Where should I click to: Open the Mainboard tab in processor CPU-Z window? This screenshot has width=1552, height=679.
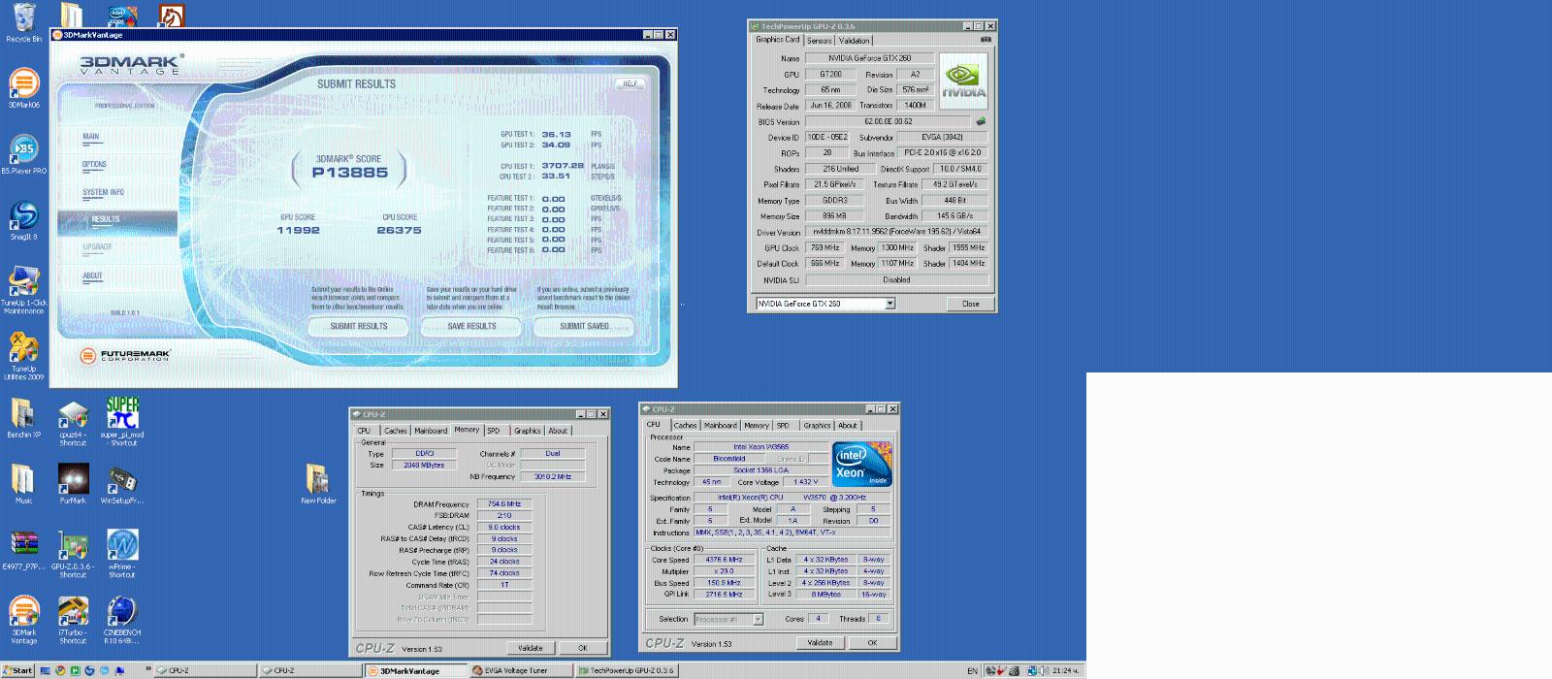pyautogui.click(x=720, y=425)
